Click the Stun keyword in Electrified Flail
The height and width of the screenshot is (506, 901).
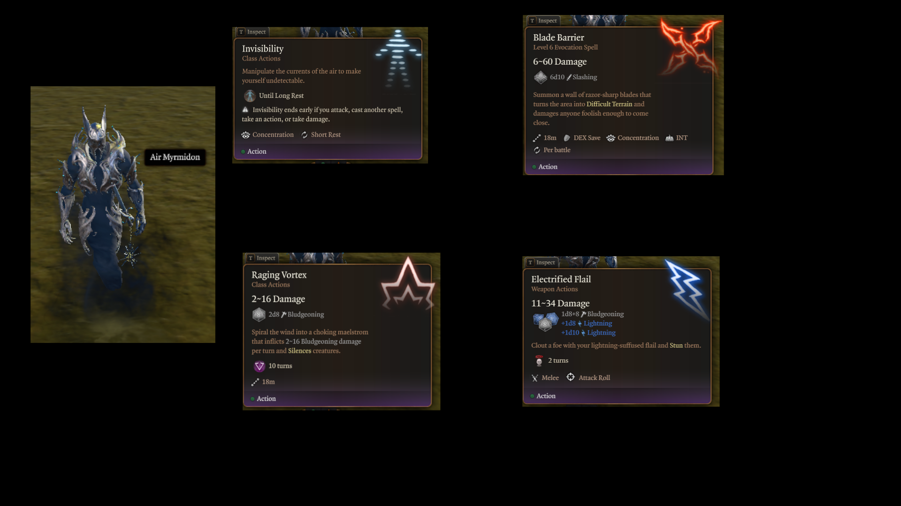click(x=676, y=345)
